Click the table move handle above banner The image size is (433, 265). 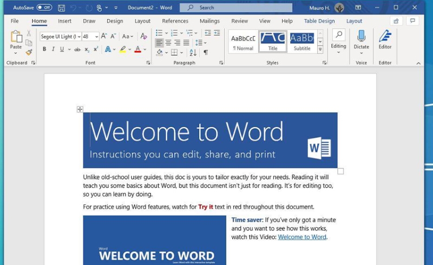(80, 109)
